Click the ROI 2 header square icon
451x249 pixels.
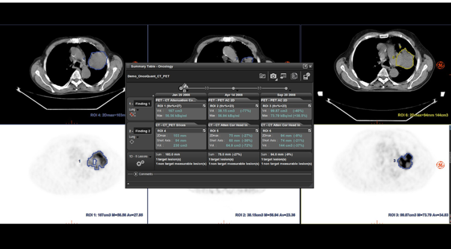click(257, 106)
